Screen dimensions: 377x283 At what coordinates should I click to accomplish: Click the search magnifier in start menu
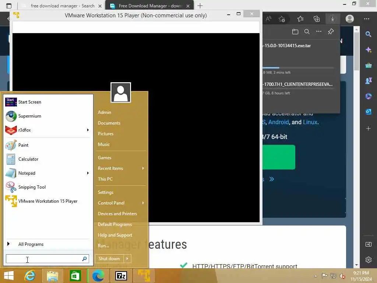coord(84,259)
